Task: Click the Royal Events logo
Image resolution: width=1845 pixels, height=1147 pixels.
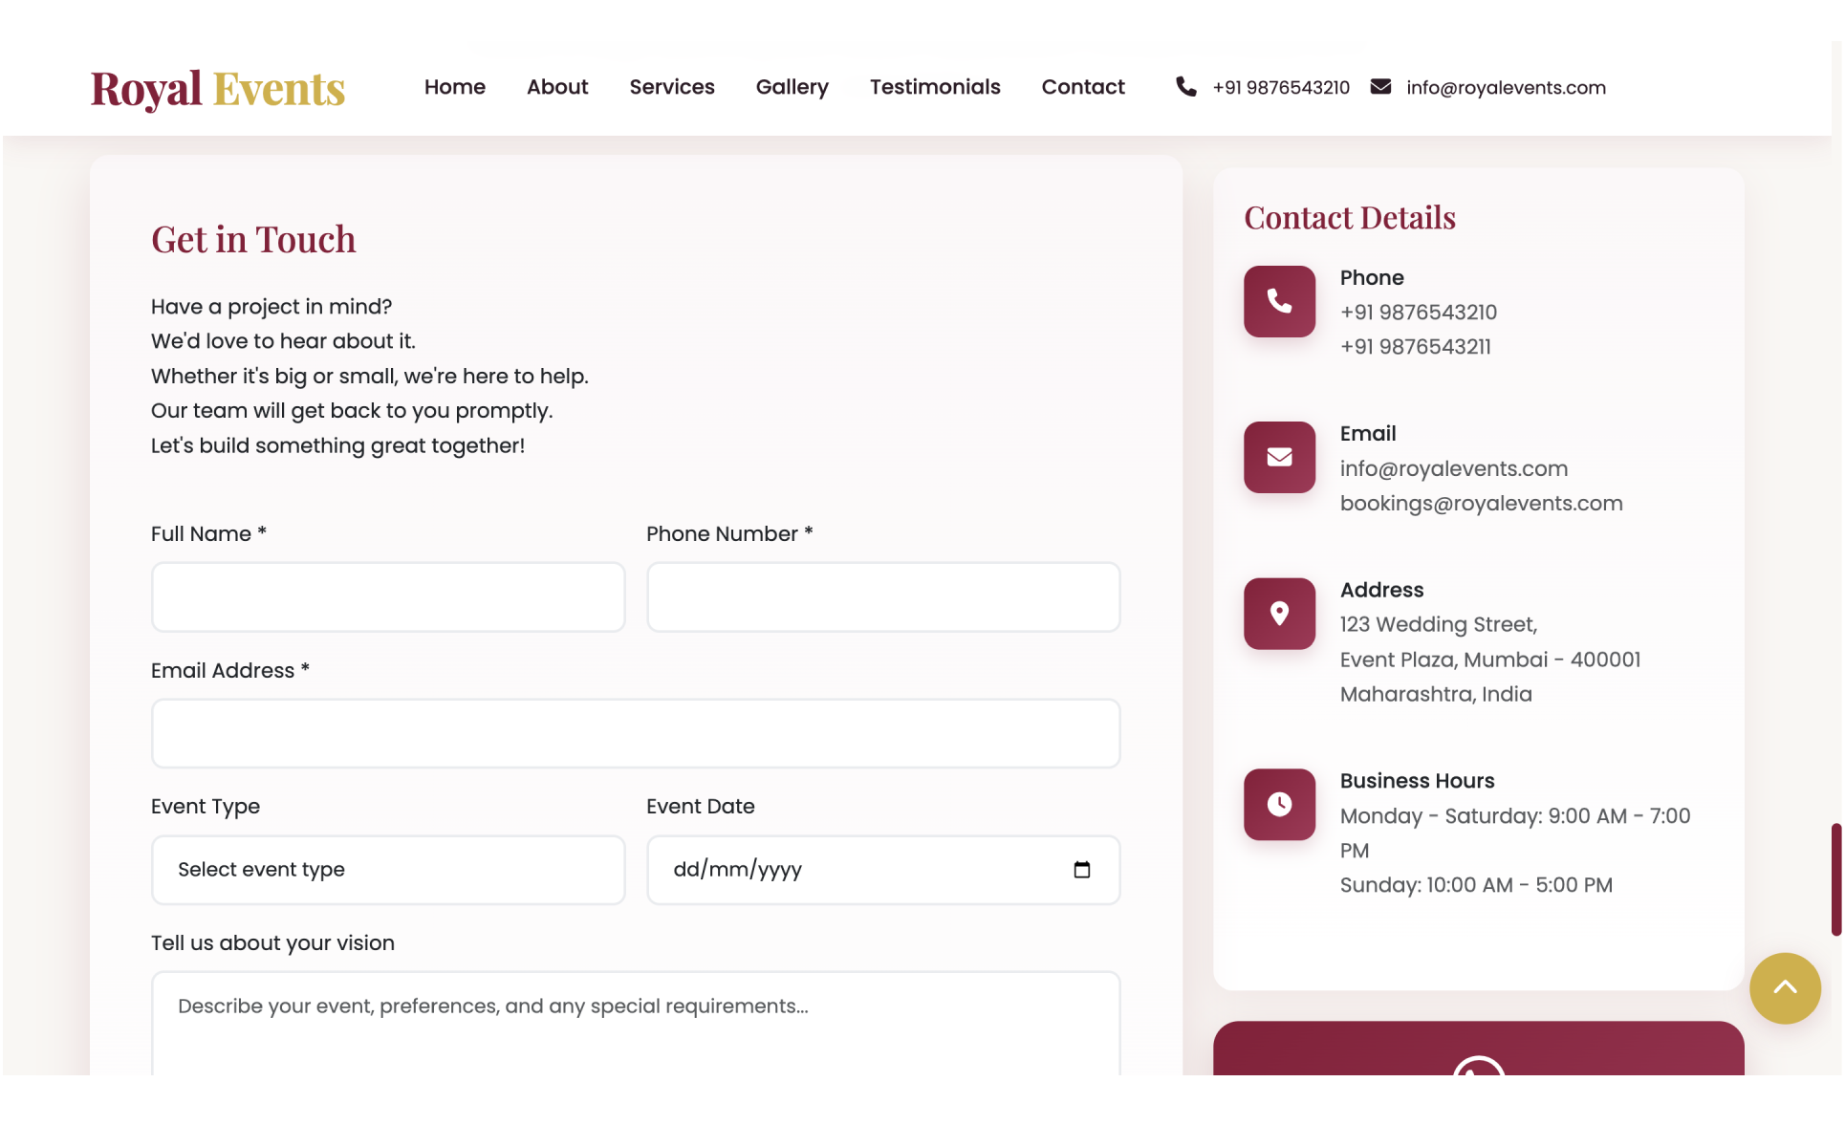Action: coord(217,89)
